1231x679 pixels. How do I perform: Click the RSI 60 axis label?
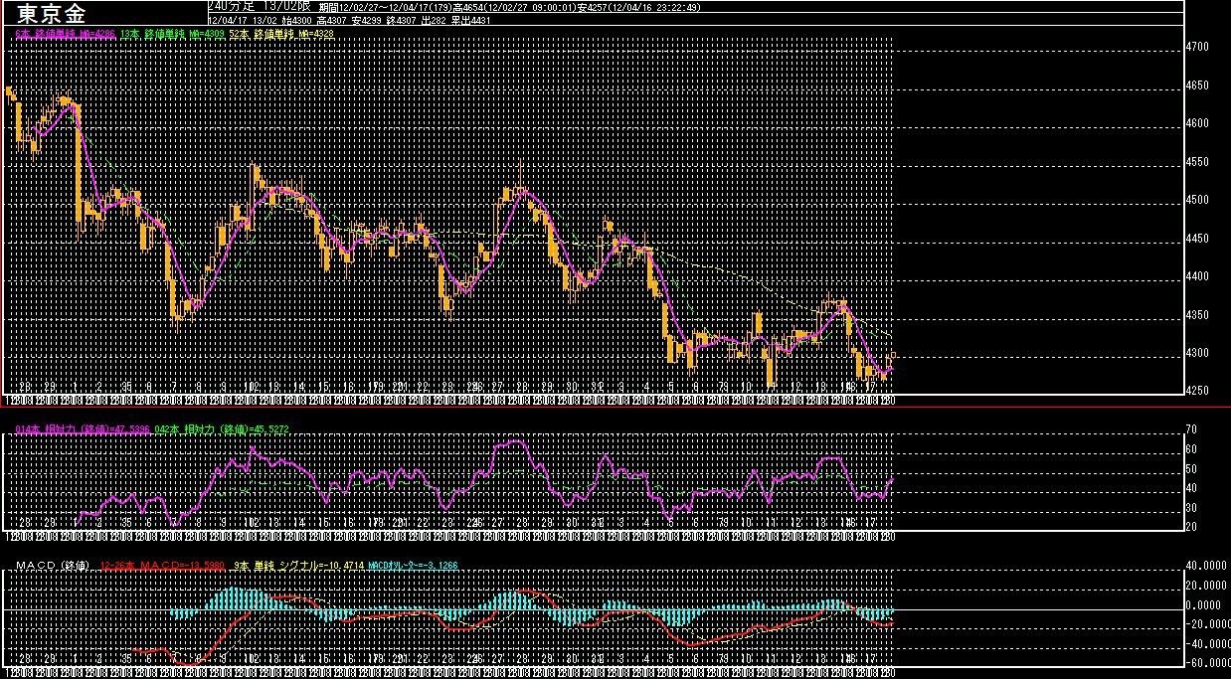tap(1191, 449)
